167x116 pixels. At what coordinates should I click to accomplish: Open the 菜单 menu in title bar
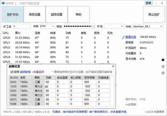tap(148, 3)
